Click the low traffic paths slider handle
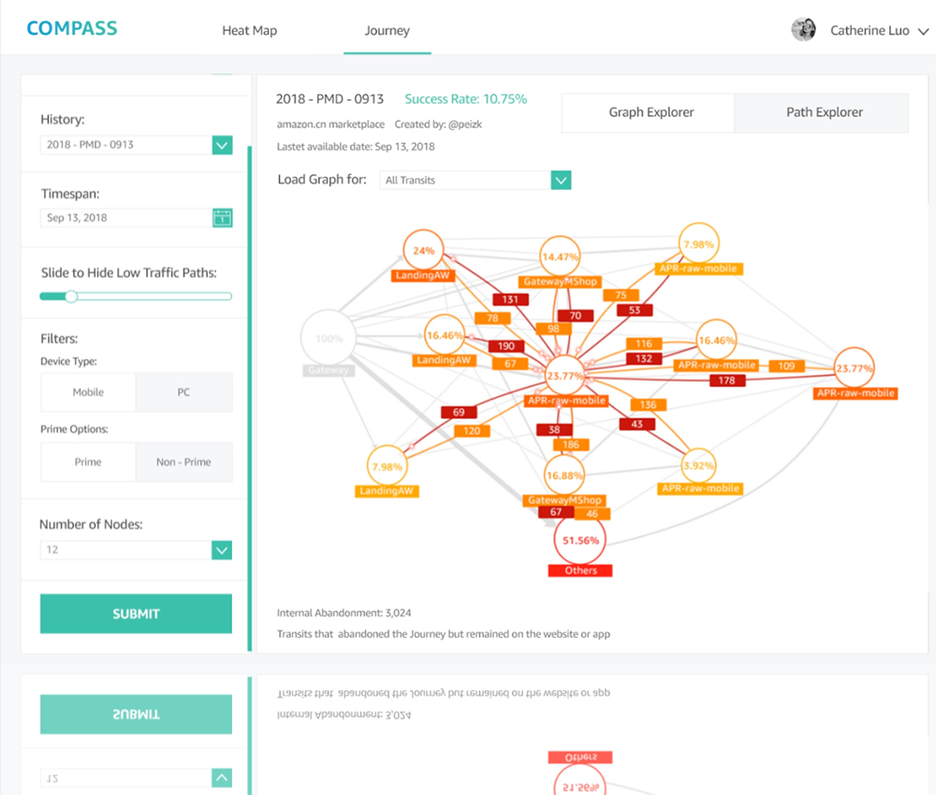 [x=71, y=296]
